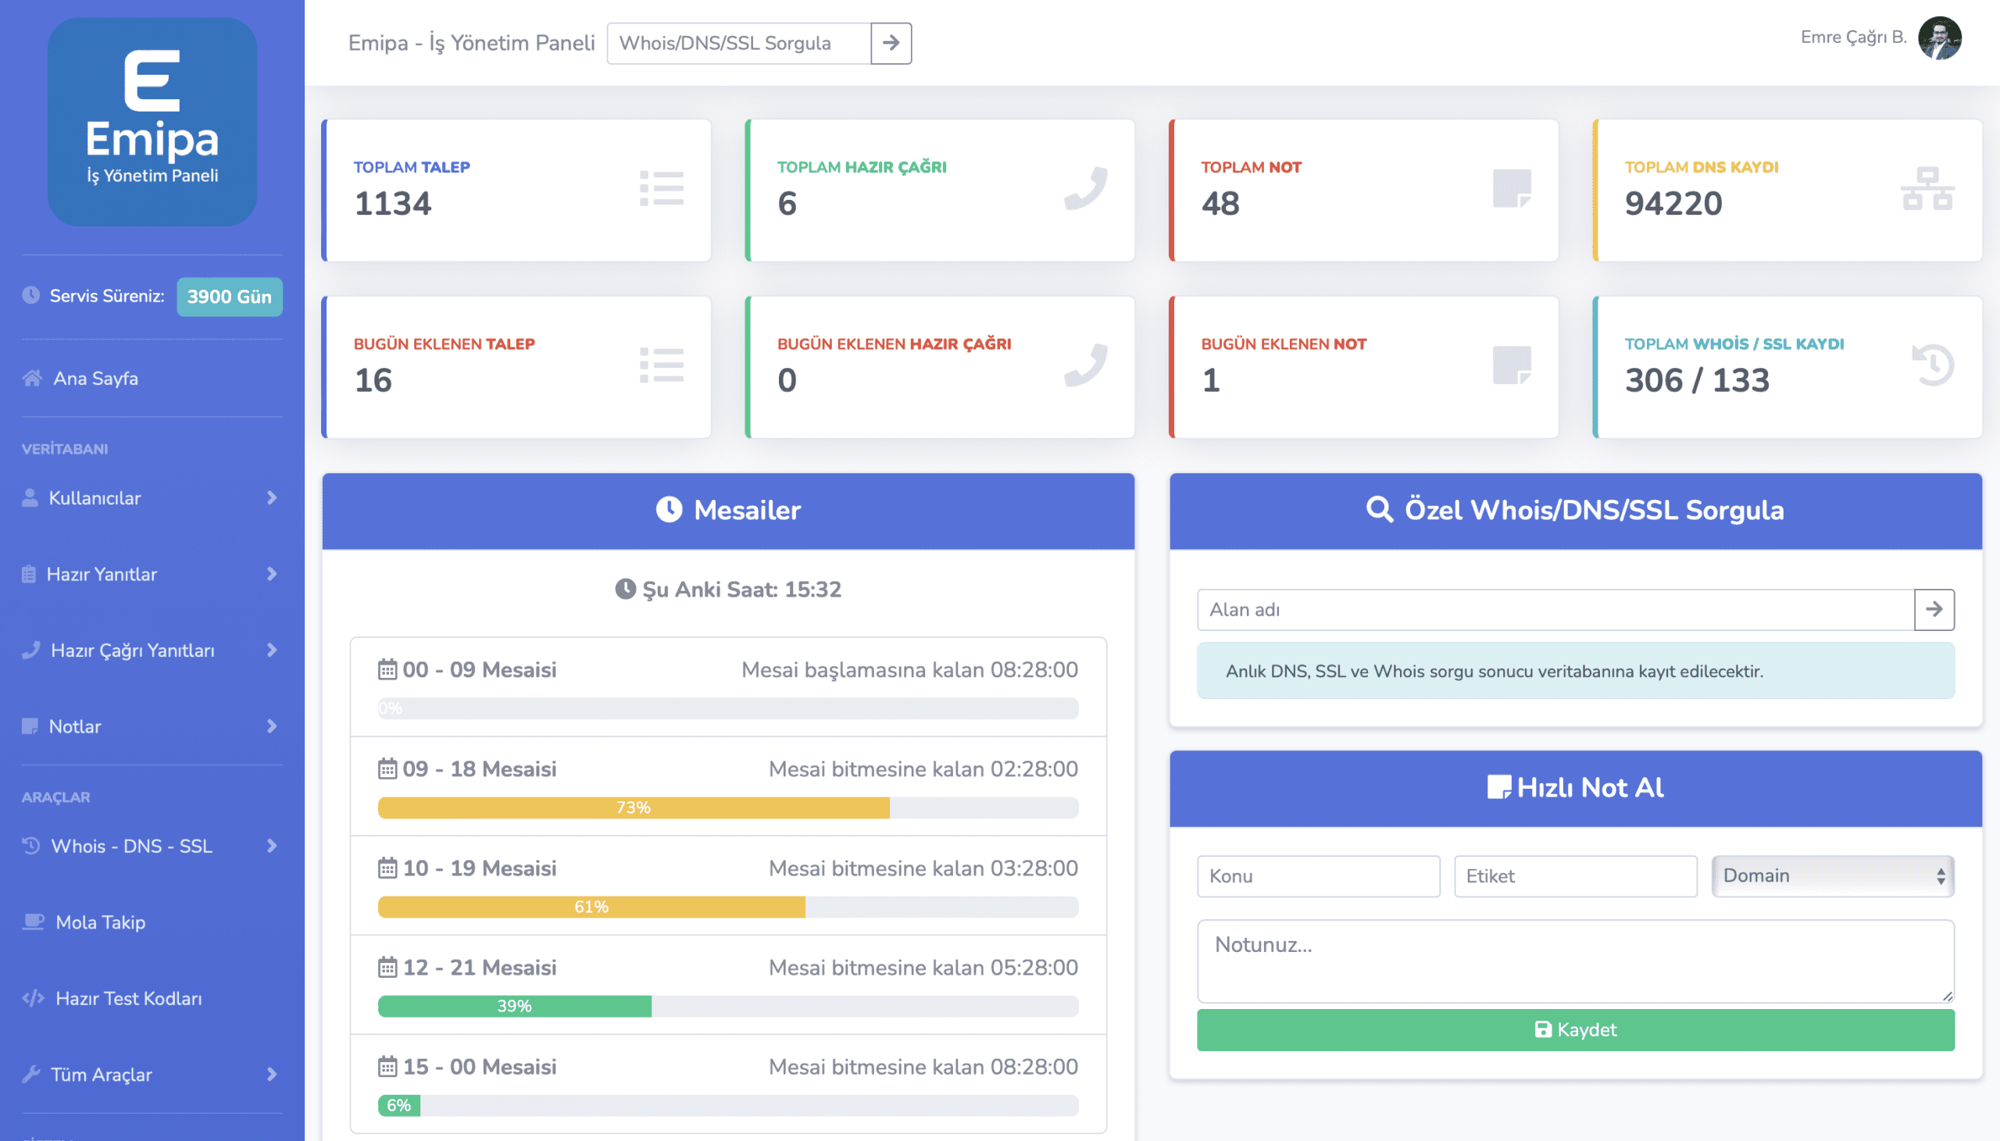
Task: Open the Domain category dropdown
Action: click(x=1831, y=875)
